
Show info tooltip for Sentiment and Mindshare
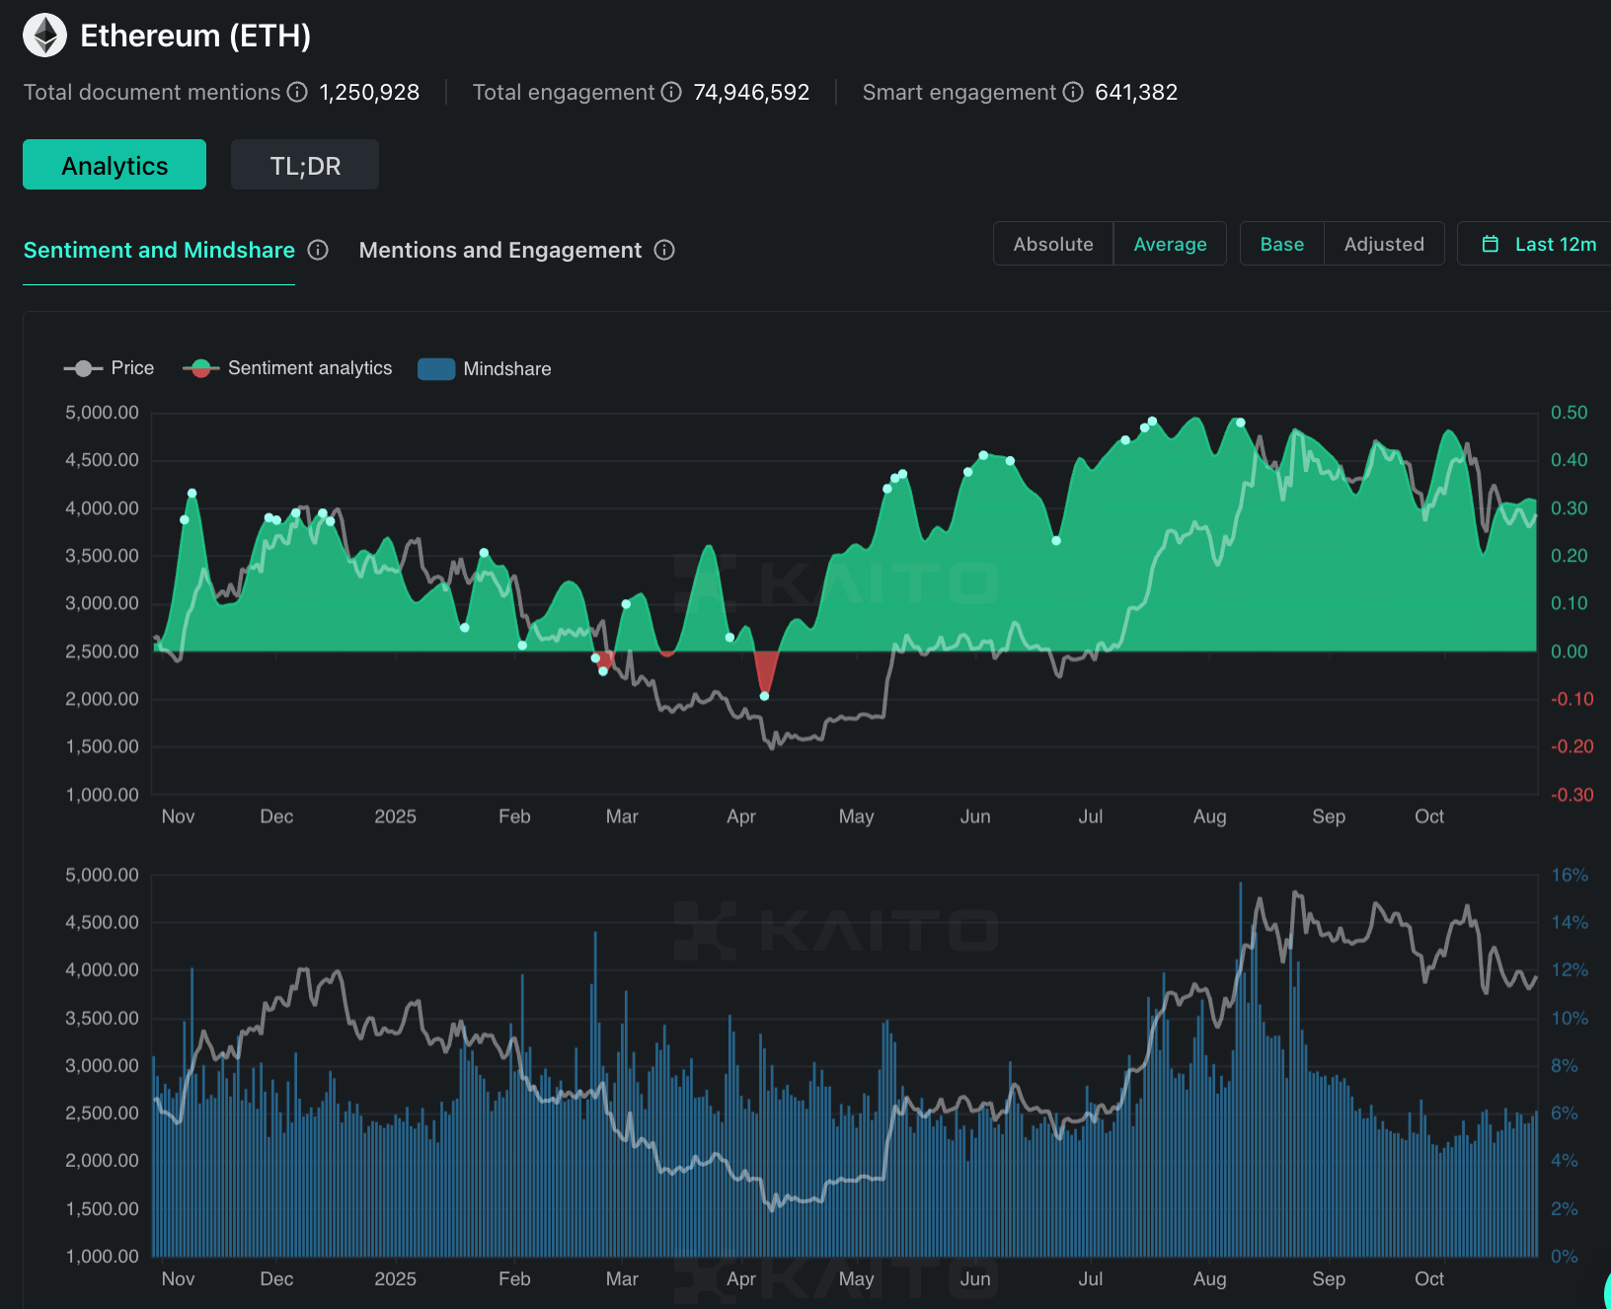[318, 250]
